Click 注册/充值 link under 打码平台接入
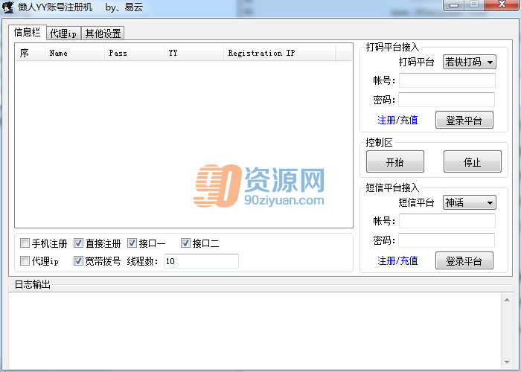 [x=397, y=121]
